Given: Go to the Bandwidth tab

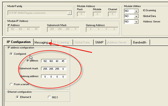Looking at the screenshot, I should (x=140, y=42).
